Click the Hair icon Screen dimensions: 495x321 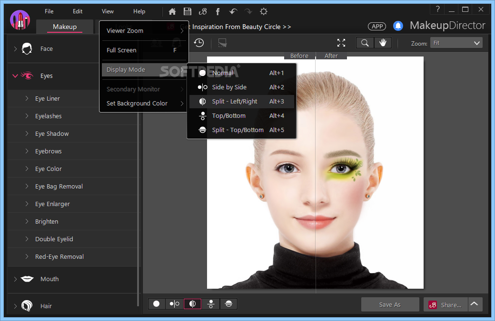point(27,305)
